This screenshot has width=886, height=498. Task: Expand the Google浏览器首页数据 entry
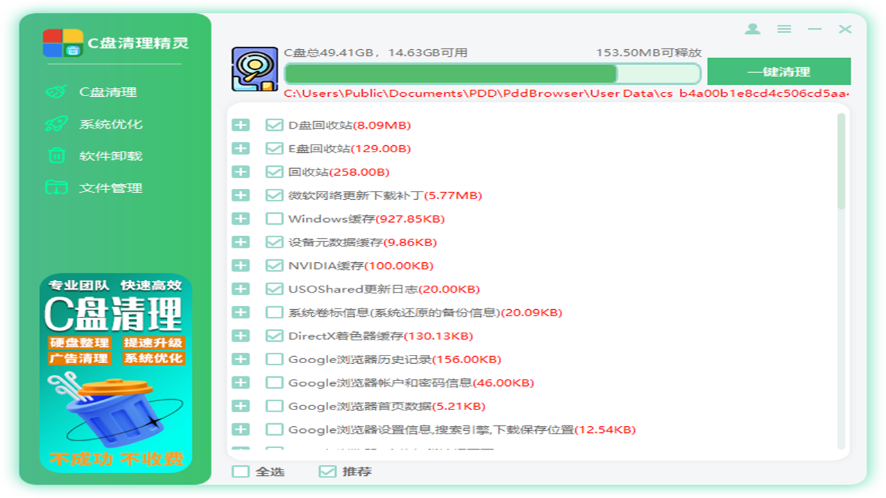(241, 406)
